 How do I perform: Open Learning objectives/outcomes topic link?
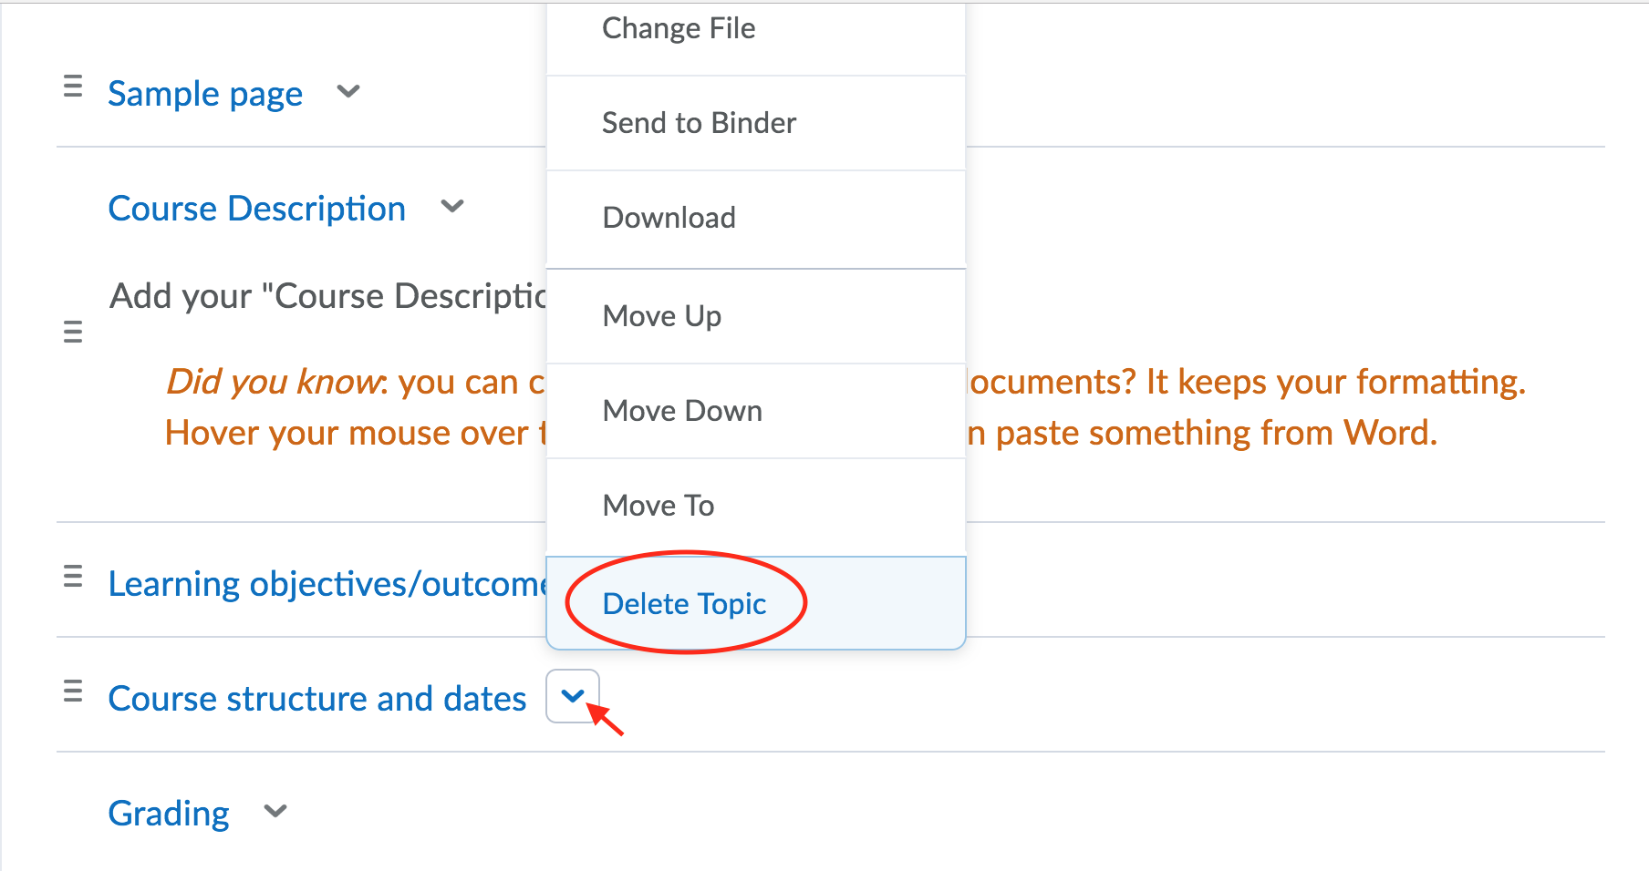pos(326,584)
